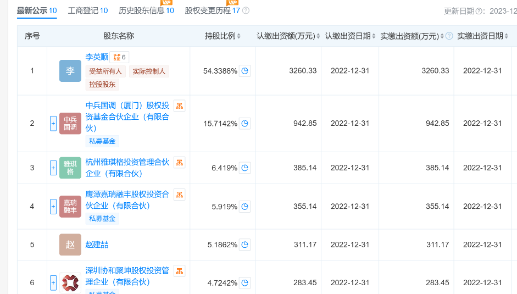
Task: Select the 6.419% percentage value
Action: [224, 168]
